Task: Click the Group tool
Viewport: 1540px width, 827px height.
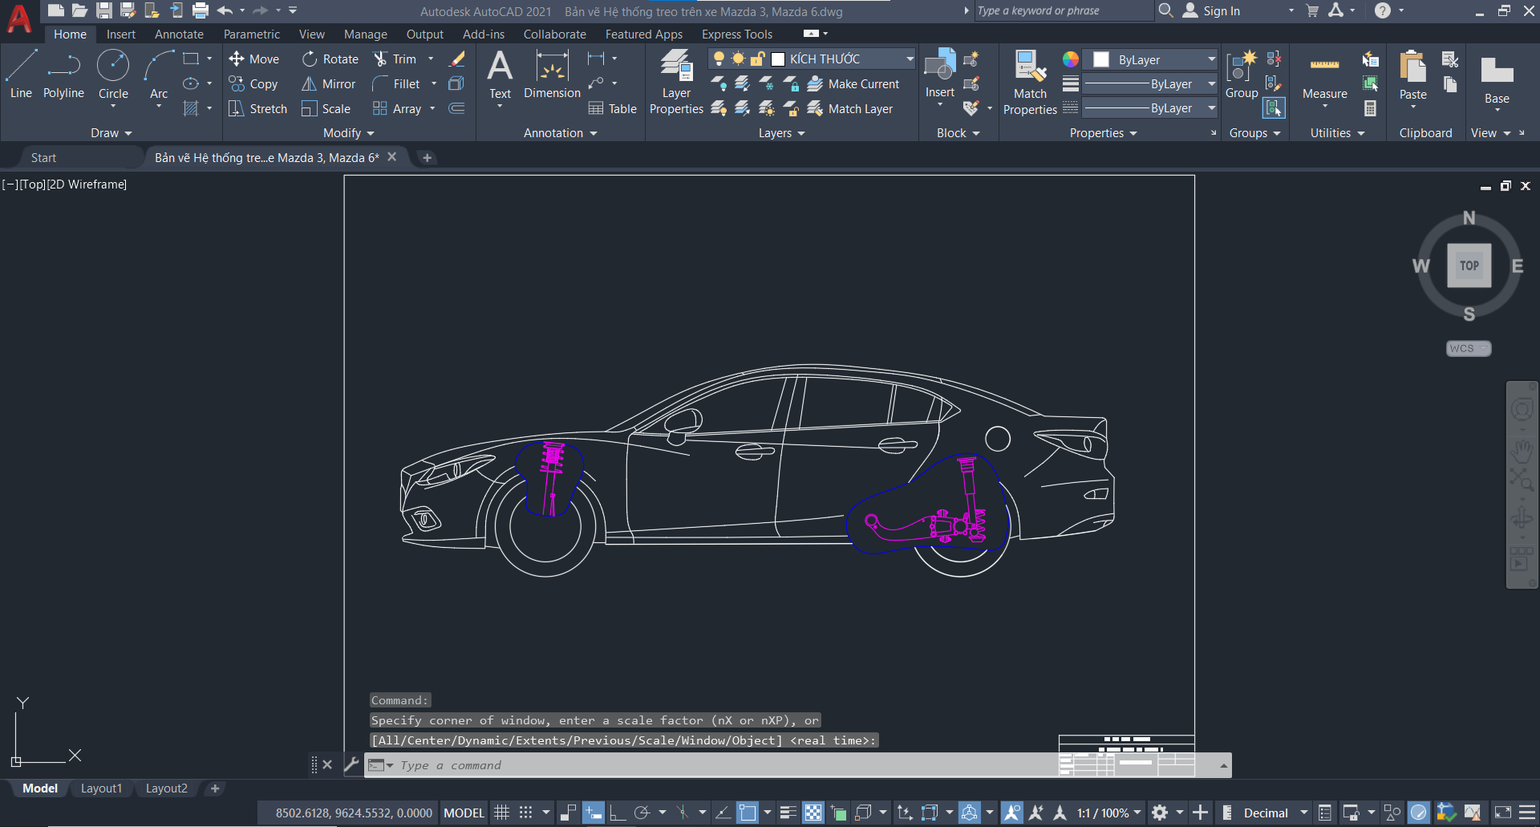Action: pos(1242,75)
